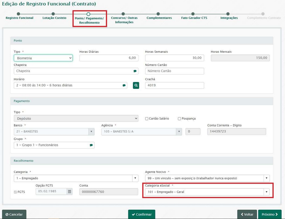Toggle the FGTS checkbox
Screen dimensions: 285x219
pyautogui.click(x=15, y=192)
